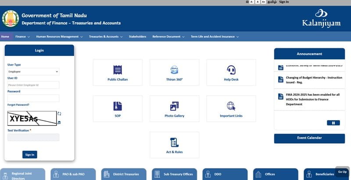This screenshot has width=351, height=180.
Task: Click the print icon in top bar
Action: [x=247, y=2]
